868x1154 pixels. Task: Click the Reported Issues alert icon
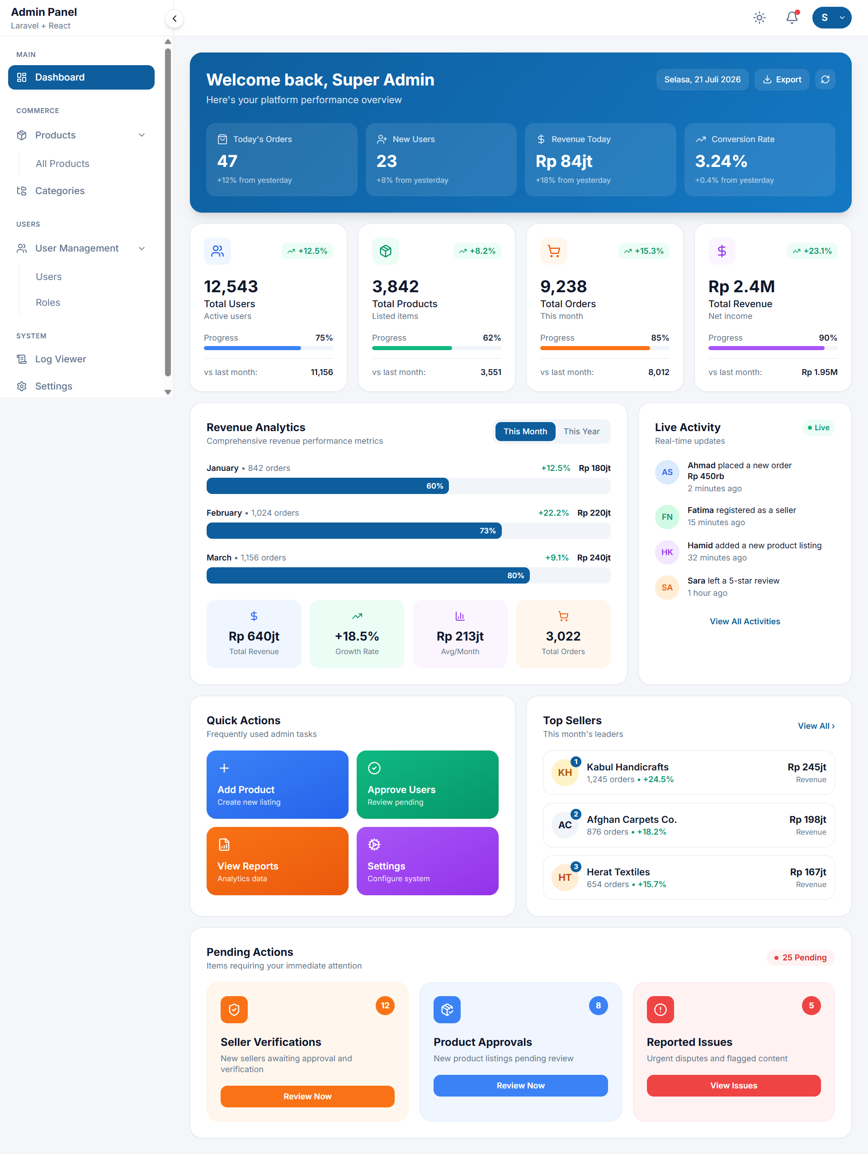(x=660, y=1010)
